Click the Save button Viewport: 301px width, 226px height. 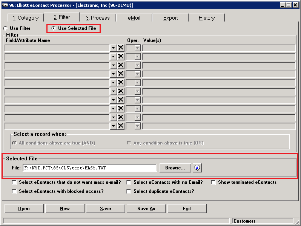105,209
